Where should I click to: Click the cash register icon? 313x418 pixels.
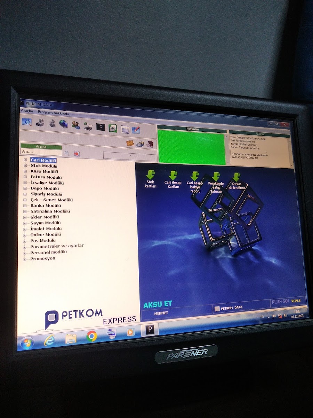pos(140,144)
